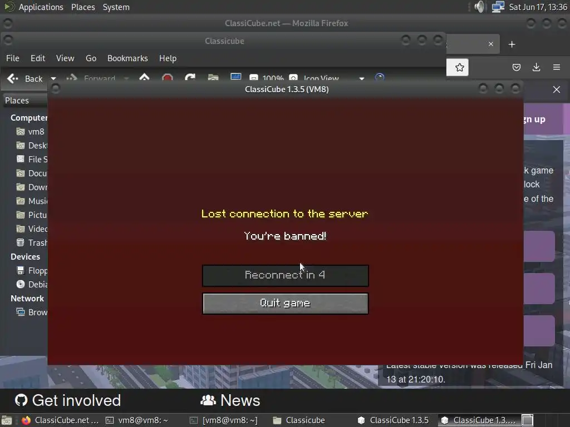The height and width of the screenshot is (427, 570).
Task: Click the search magnifier icon in file manager
Action: [x=380, y=77]
